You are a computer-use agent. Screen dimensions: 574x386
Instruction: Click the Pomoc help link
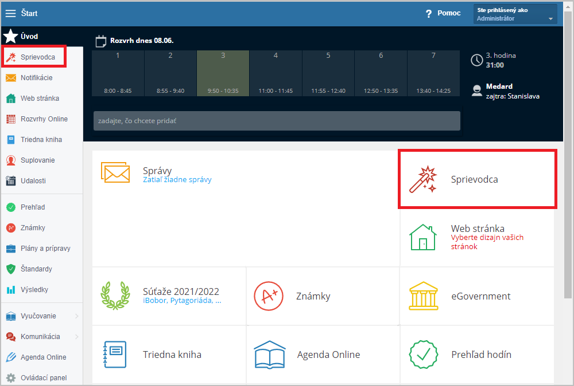449,13
